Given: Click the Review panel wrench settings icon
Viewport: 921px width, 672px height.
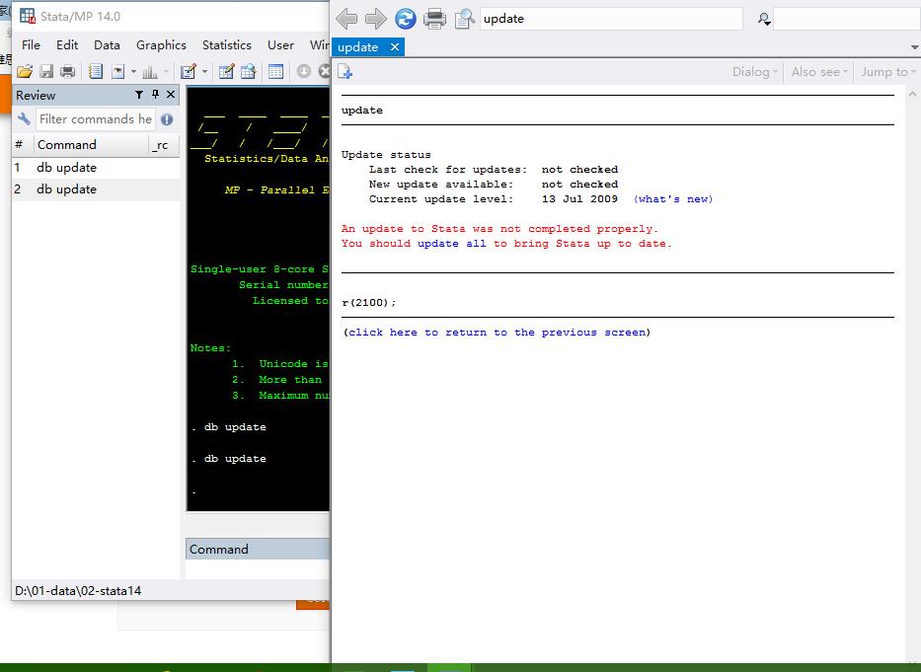Looking at the screenshot, I should pyautogui.click(x=25, y=119).
